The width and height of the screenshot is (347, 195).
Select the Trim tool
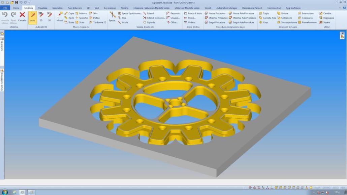[x=122, y=18]
